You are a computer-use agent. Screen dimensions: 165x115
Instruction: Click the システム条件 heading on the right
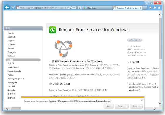[133, 62]
